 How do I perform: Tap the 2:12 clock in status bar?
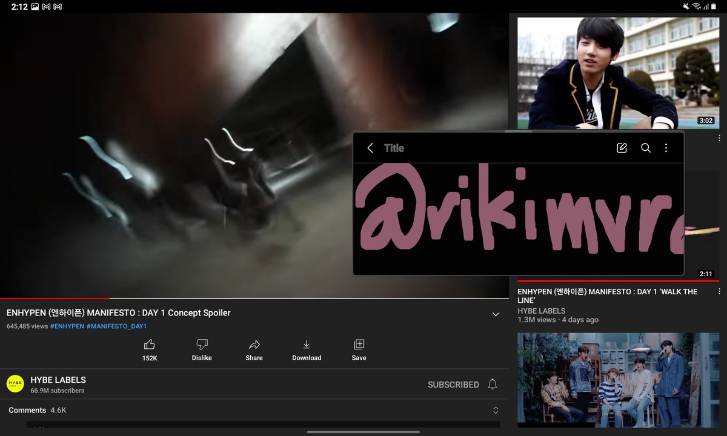click(19, 6)
